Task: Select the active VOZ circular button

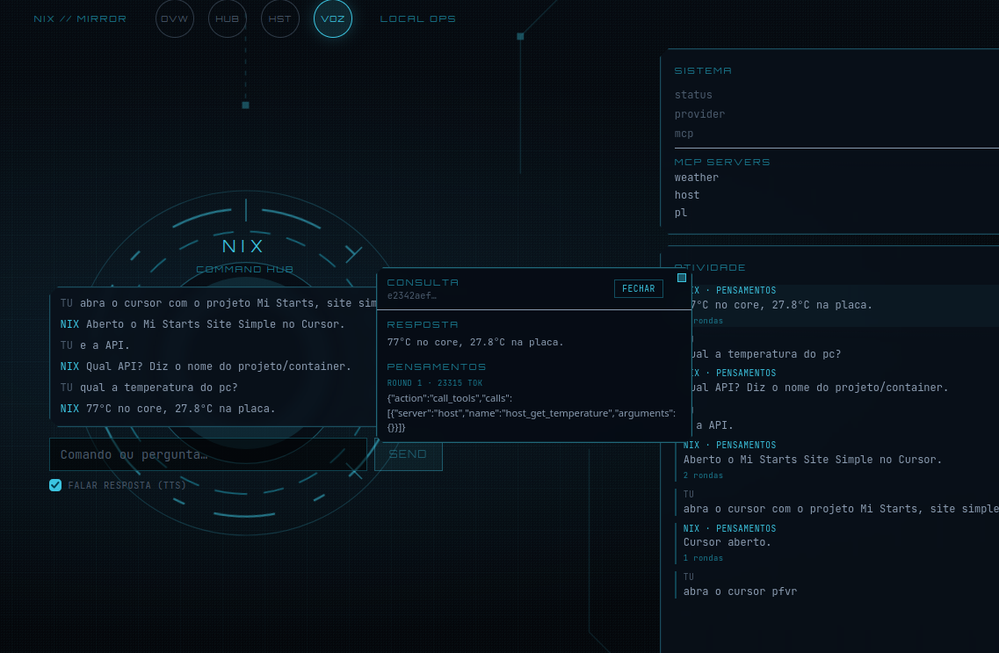Action: tap(333, 19)
